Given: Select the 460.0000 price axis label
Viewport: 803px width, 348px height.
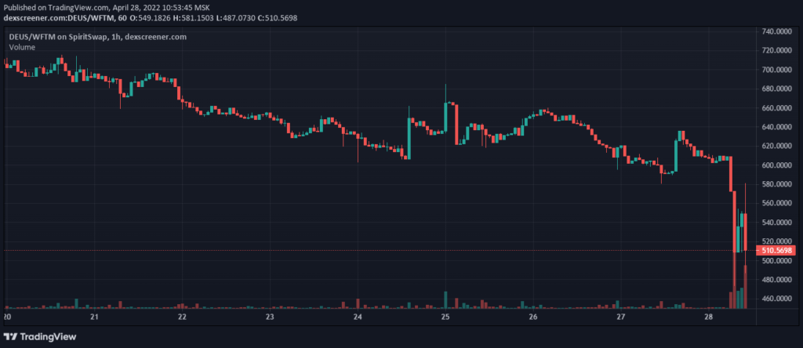Looking at the screenshot, I should (776, 299).
